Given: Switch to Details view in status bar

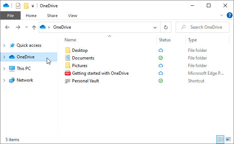Looking at the screenshot, I should (x=220, y=139).
